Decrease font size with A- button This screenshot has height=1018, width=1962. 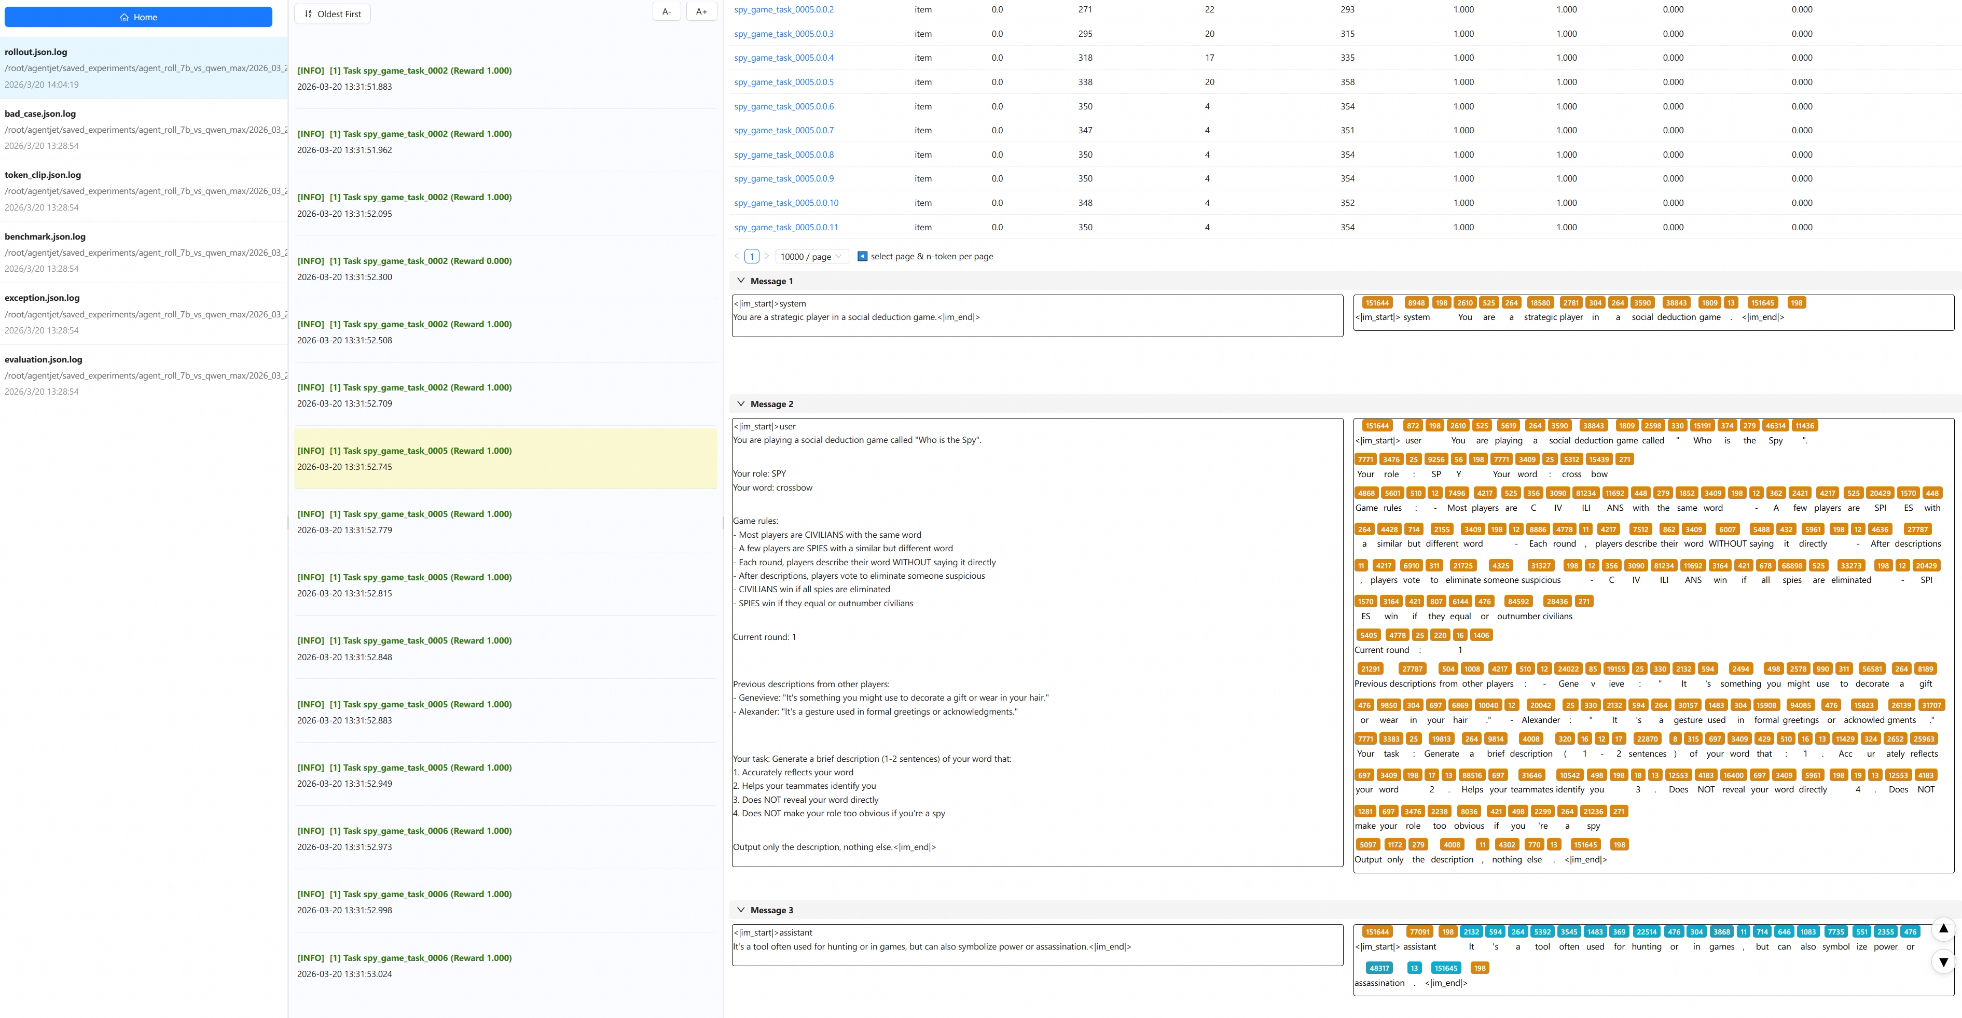(667, 11)
